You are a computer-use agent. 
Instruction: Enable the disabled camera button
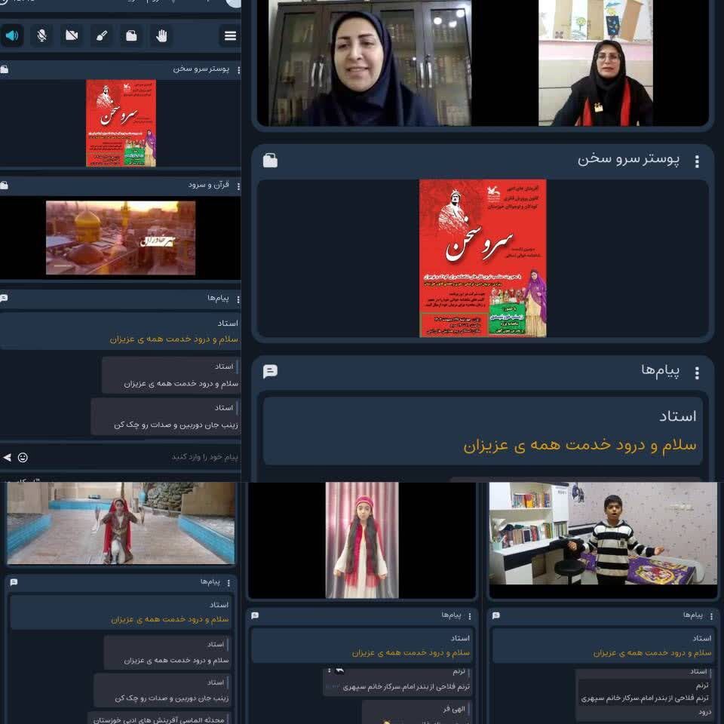click(72, 35)
